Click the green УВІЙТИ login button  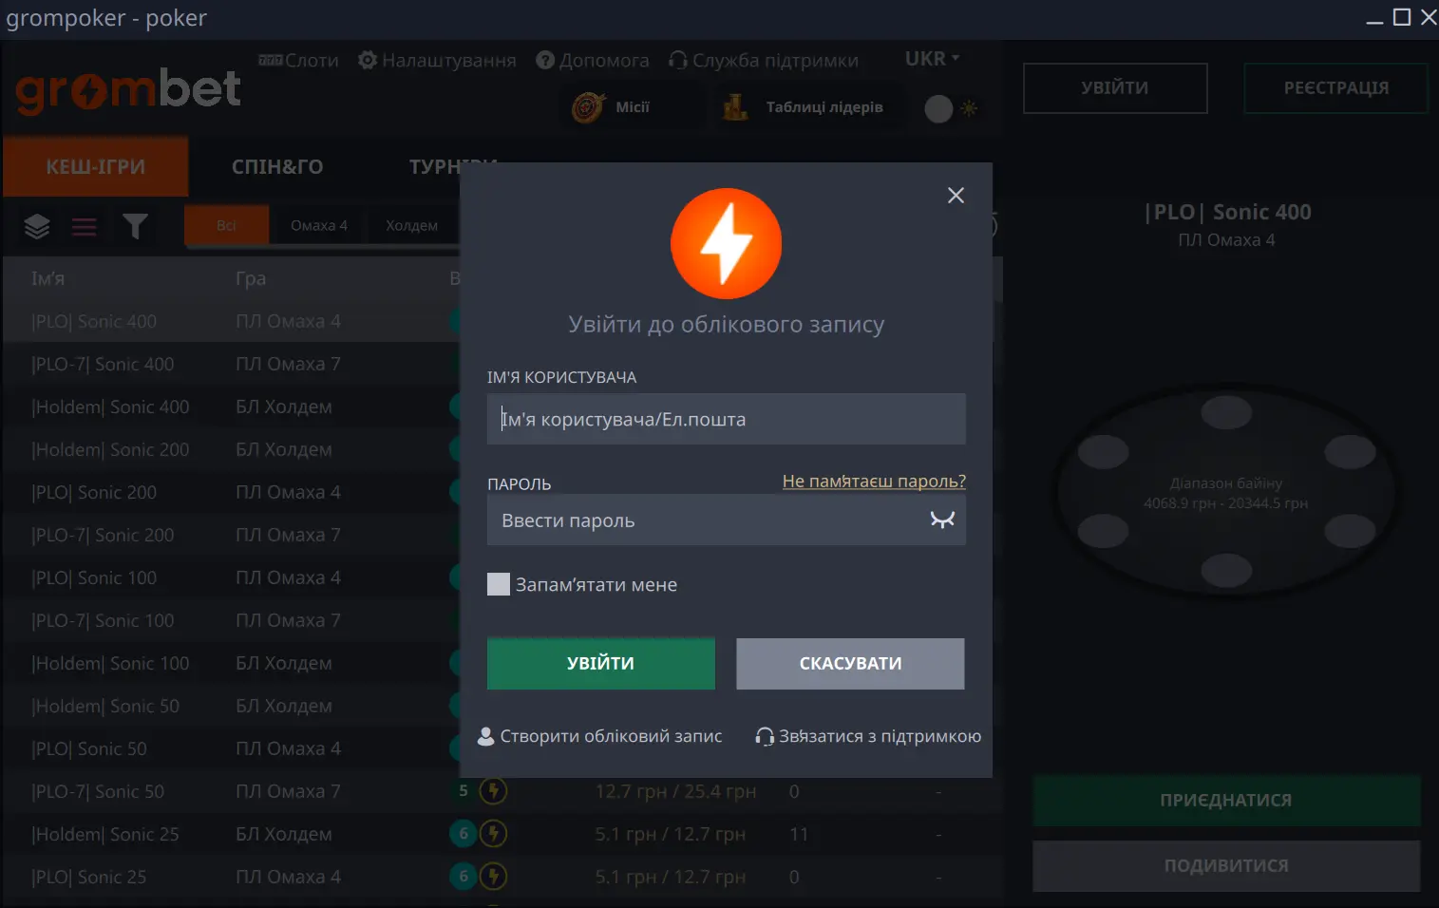click(x=601, y=663)
